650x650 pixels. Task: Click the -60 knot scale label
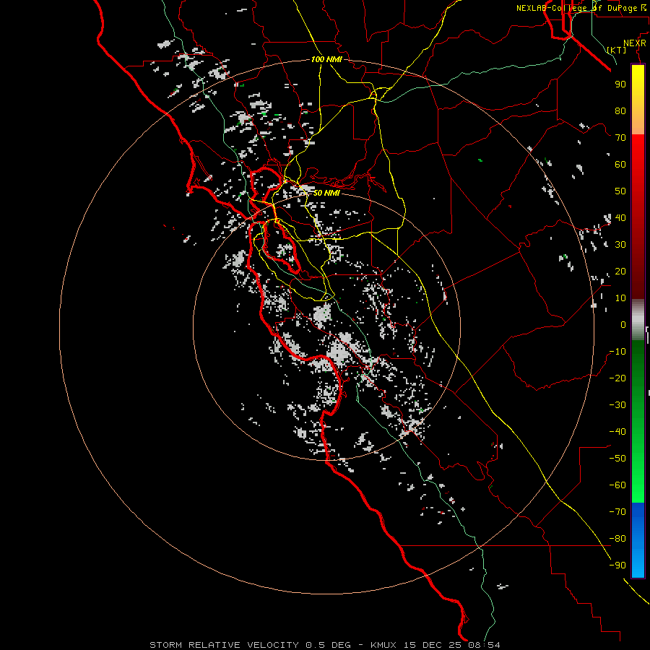click(x=617, y=485)
